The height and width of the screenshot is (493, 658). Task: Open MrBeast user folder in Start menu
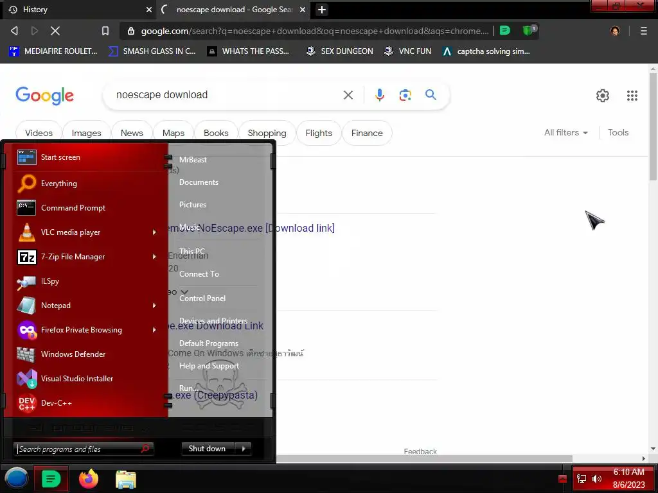click(x=193, y=160)
